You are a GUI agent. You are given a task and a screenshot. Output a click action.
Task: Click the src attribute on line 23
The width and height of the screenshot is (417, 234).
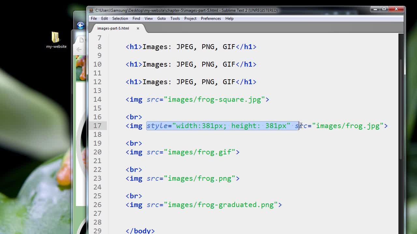153,178
